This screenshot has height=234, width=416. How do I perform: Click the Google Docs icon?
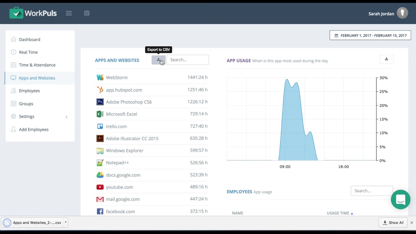100,175
